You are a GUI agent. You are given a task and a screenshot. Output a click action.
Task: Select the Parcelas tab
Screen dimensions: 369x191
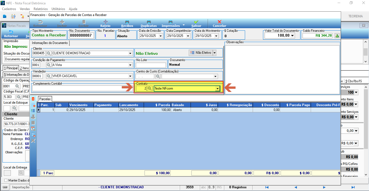pyautogui.click(x=45, y=99)
